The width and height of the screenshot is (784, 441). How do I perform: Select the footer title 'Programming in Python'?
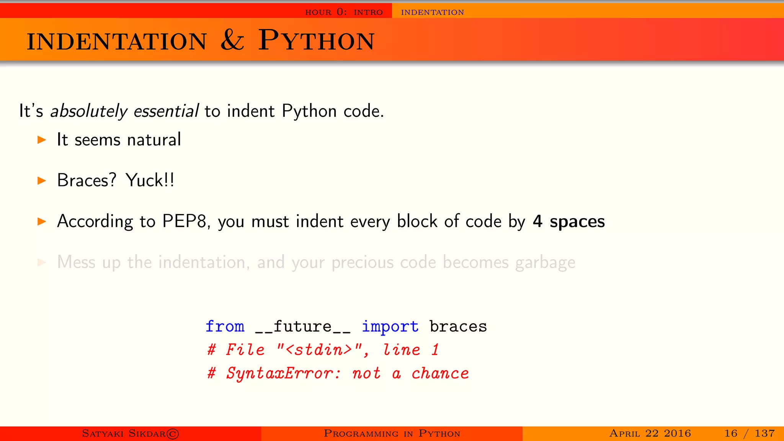tap(392, 433)
